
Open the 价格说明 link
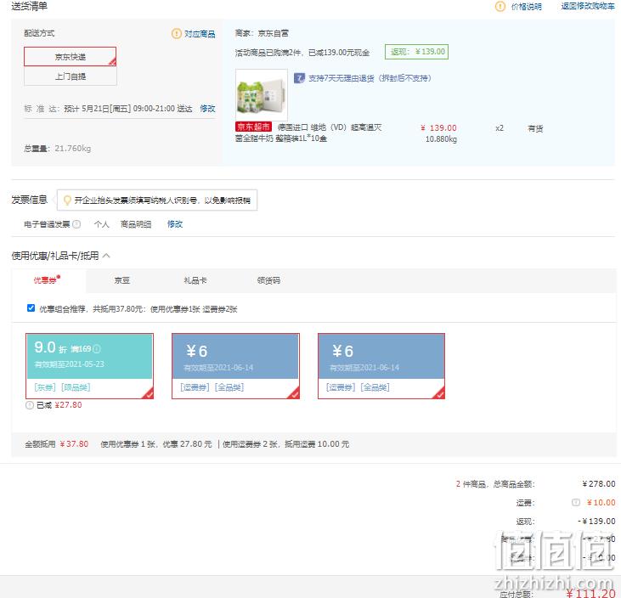click(526, 7)
